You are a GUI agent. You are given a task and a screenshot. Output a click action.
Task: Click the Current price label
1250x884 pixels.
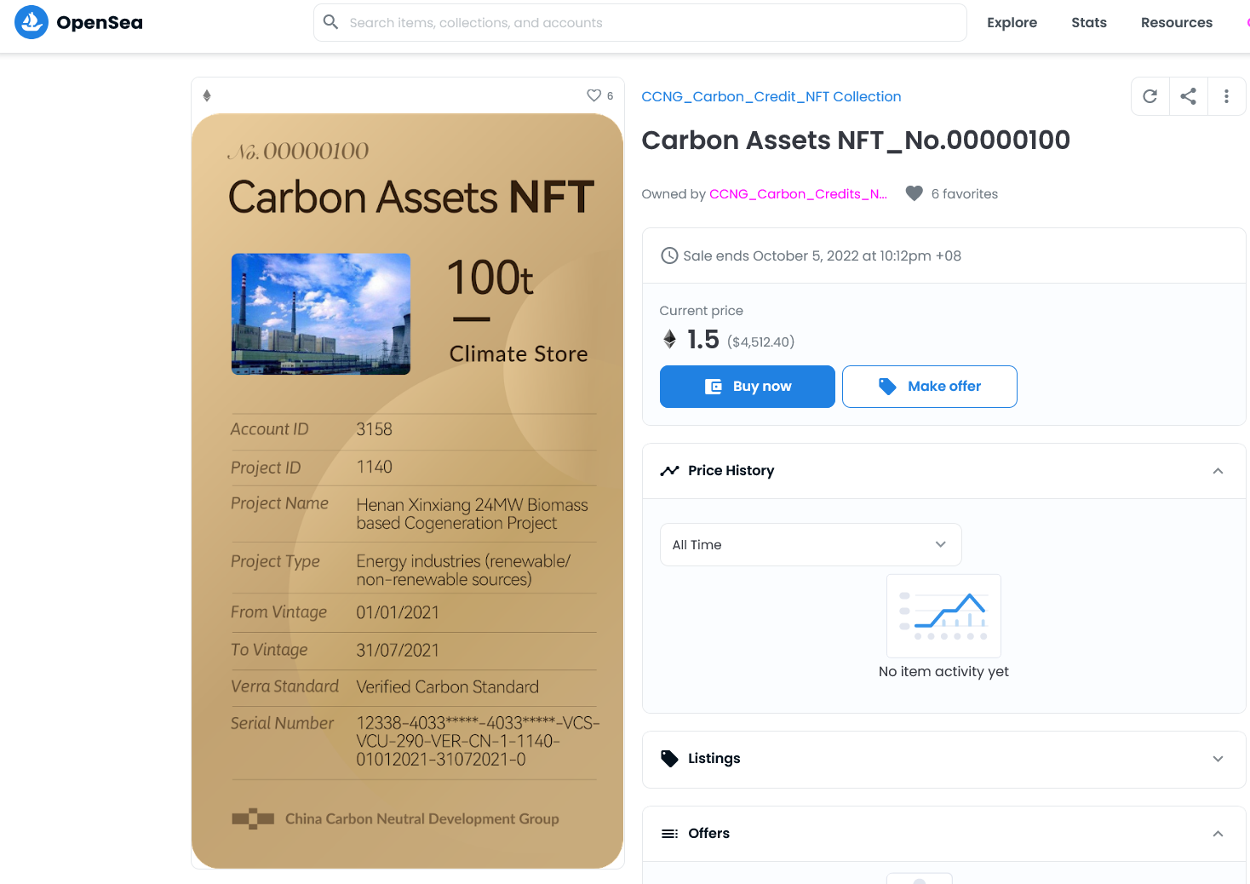[702, 311]
